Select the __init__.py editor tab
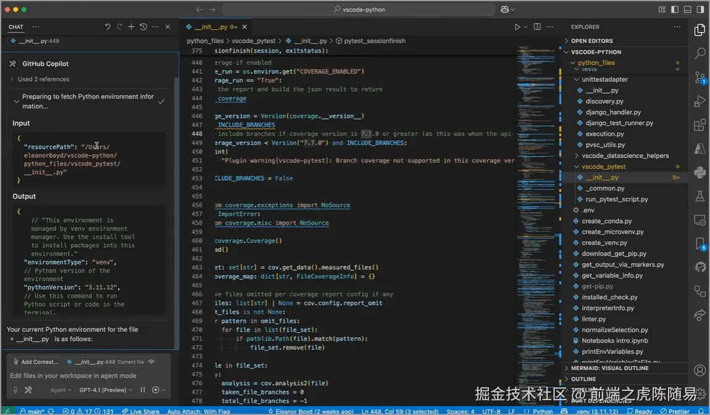The height and width of the screenshot is (415, 710). (x=212, y=27)
